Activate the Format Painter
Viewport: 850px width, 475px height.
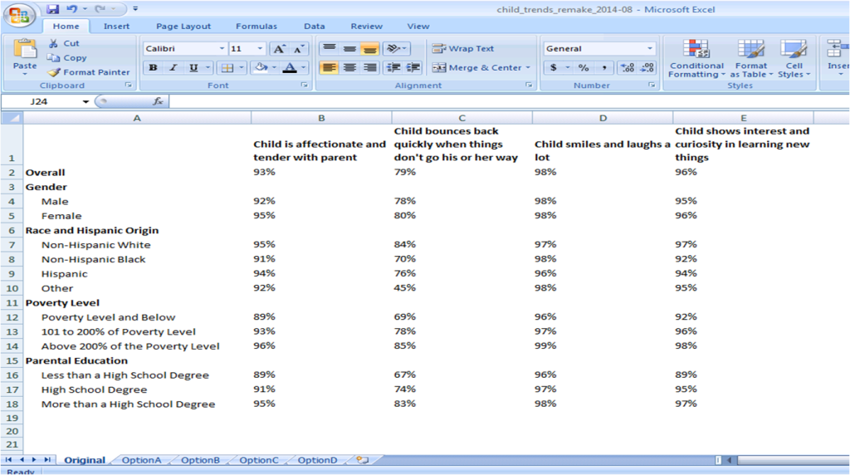pos(89,72)
